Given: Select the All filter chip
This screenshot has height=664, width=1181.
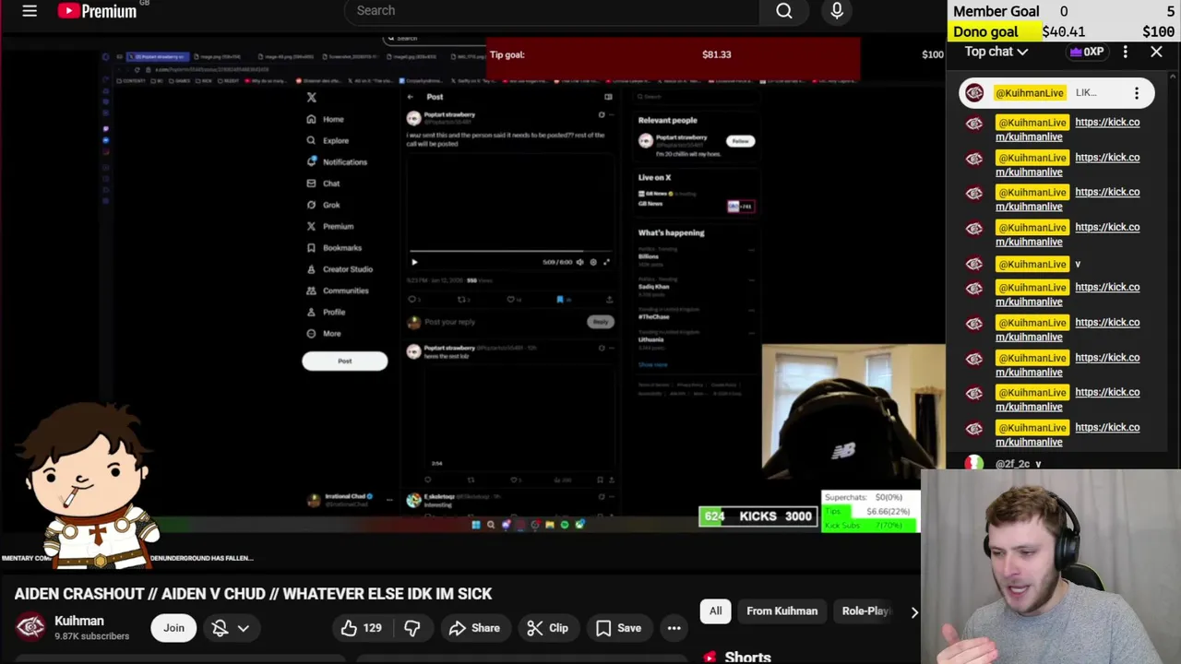Looking at the screenshot, I should tap(715, 611).
